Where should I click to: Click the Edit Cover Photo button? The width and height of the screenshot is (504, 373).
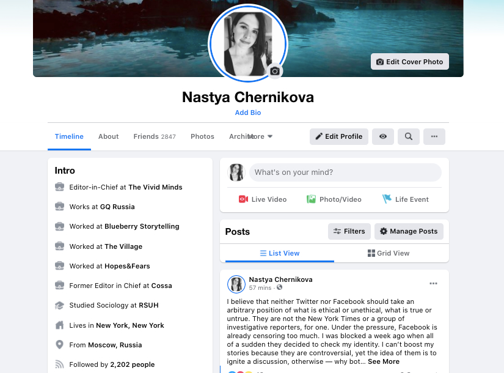click(x=409, y=62)
